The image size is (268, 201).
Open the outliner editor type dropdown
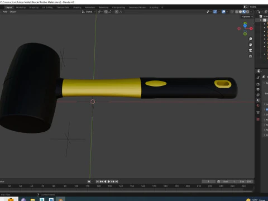coord(260,12)
